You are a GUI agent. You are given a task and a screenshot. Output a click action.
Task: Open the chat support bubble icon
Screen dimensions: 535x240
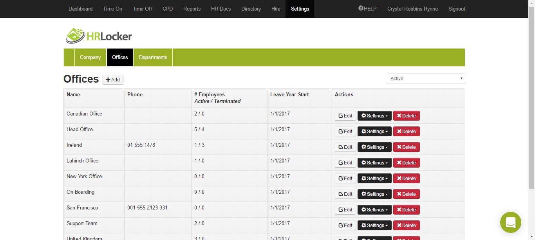coord(510,222)
